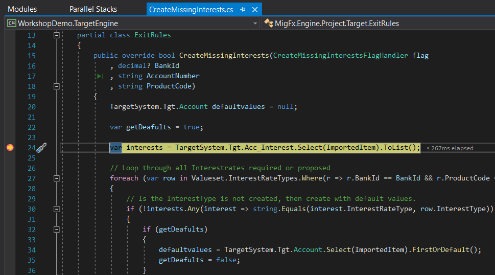Click 'getDeafults' variable on line 22
Viewport: 495px width, 275px height.
point(148,127)
